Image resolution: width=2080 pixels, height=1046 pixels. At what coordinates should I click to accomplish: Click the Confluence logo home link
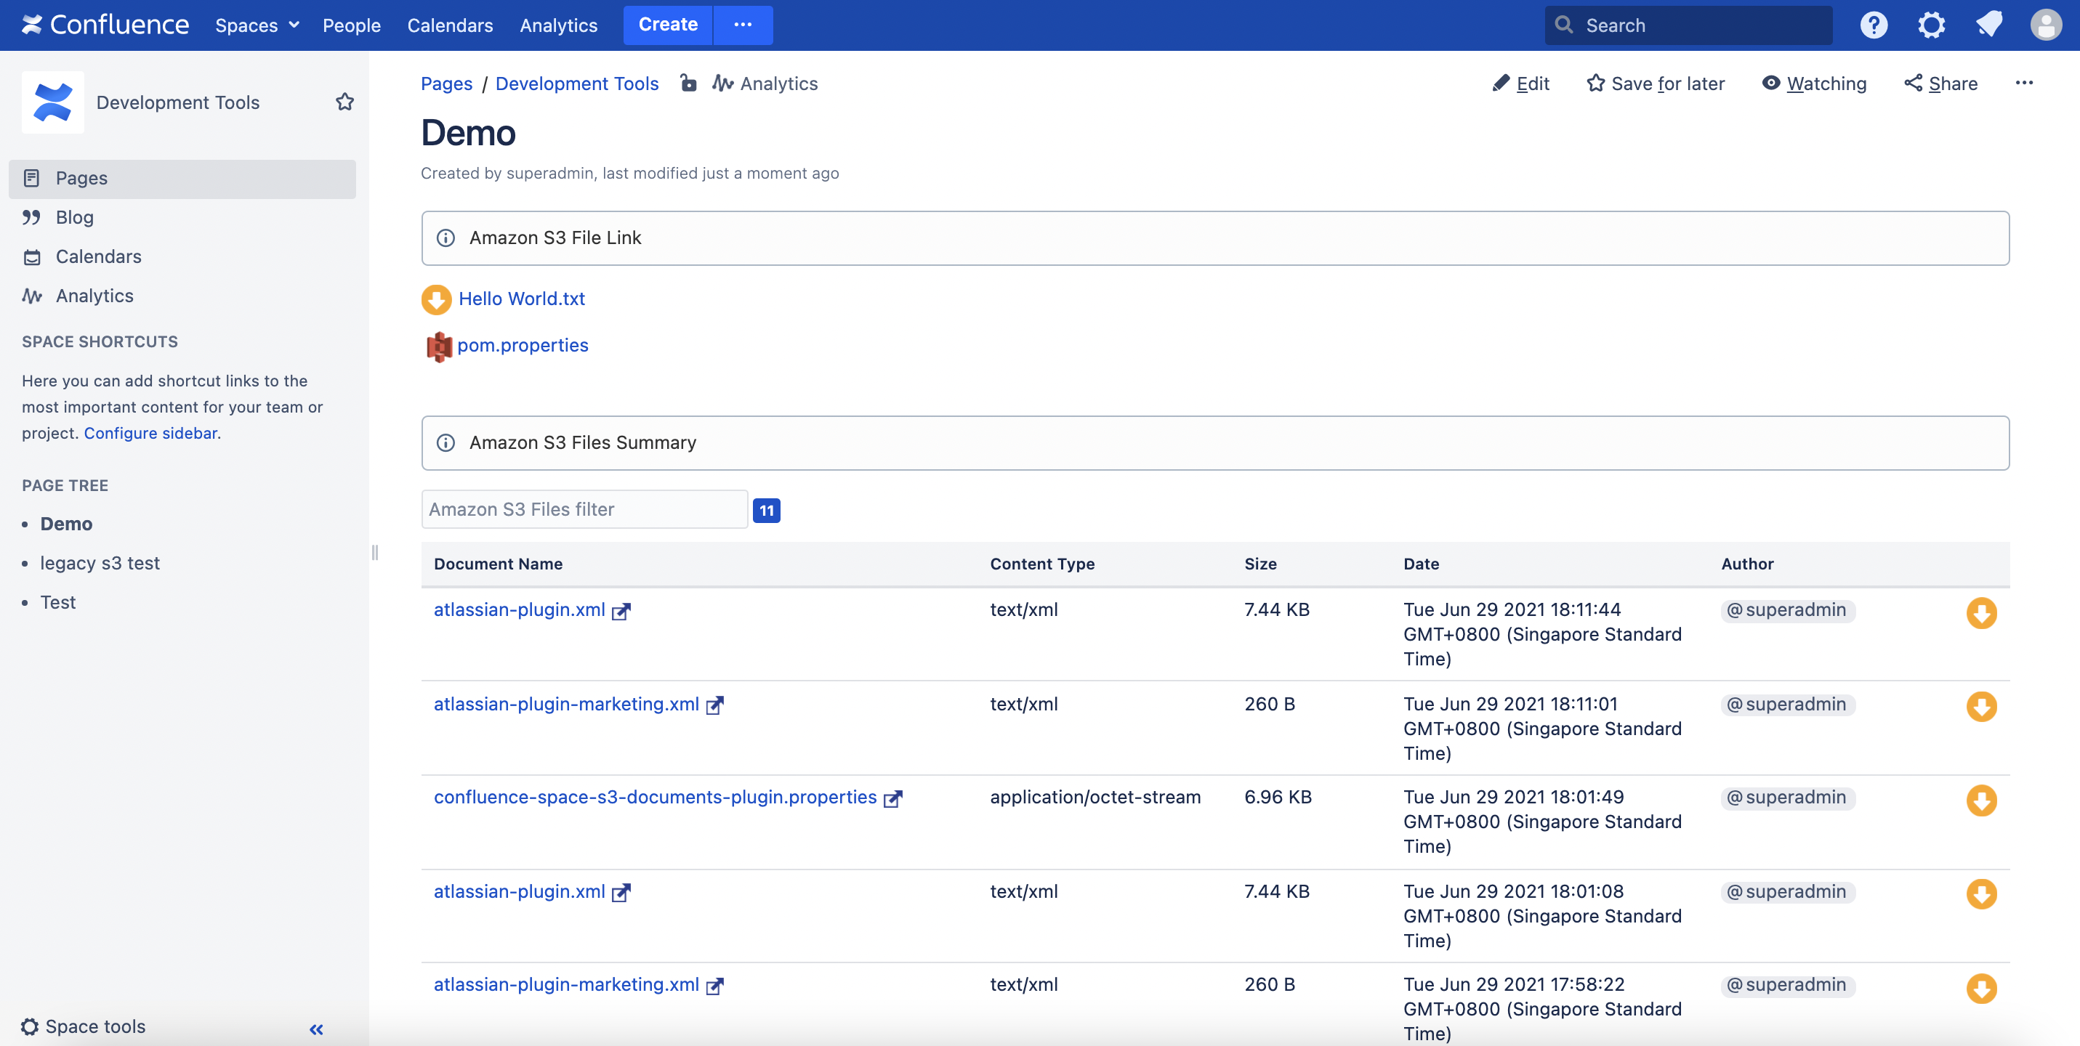click(105, 25)
